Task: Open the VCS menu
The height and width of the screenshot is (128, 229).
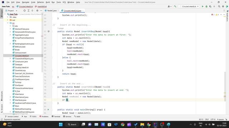Action: click(x=64, y=2)
